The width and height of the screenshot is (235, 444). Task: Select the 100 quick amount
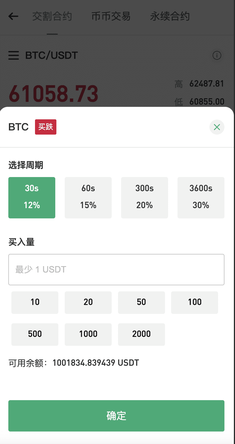(x=194, y=302)
